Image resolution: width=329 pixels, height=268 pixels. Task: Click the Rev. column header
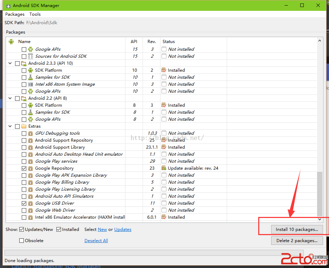[x=151, y=42]
